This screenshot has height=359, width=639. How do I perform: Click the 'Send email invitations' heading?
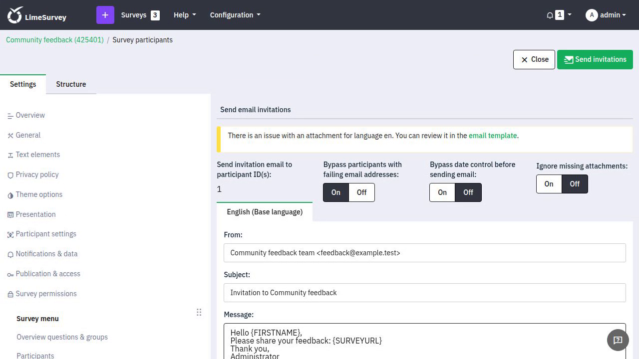point(256,110)
